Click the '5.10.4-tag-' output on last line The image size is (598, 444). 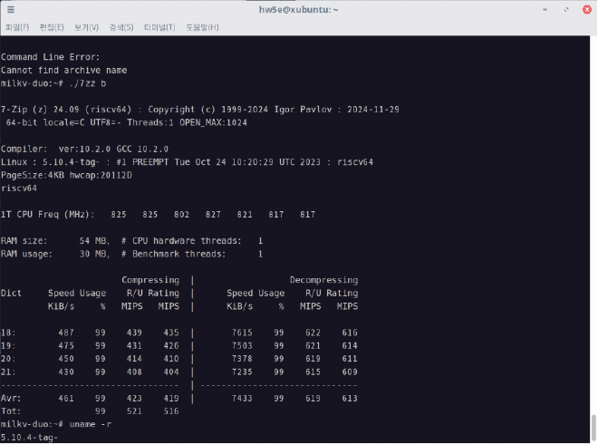click(29, 437)
